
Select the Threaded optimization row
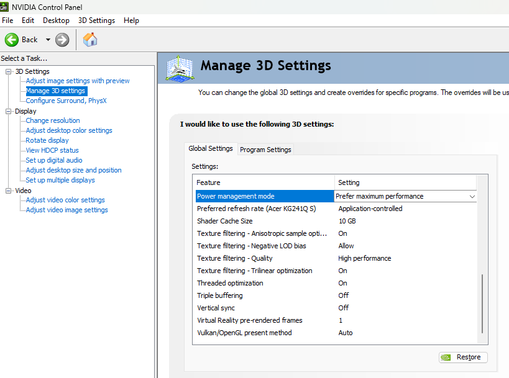pyautogui.click(x=336, y=283)
